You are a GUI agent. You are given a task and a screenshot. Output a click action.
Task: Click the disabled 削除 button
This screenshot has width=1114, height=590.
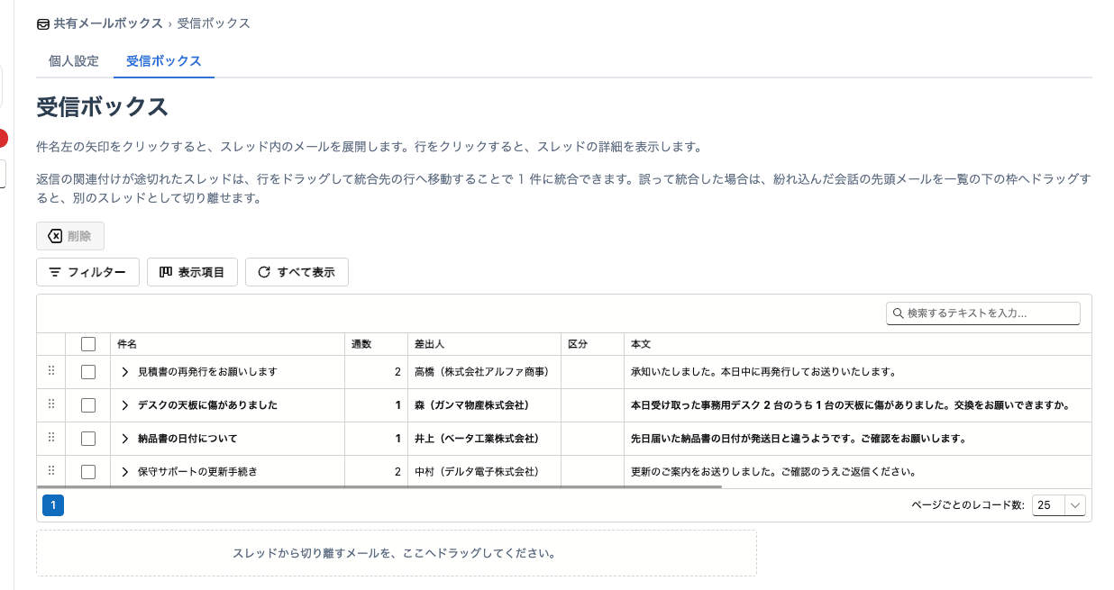[x=70, y=236]
